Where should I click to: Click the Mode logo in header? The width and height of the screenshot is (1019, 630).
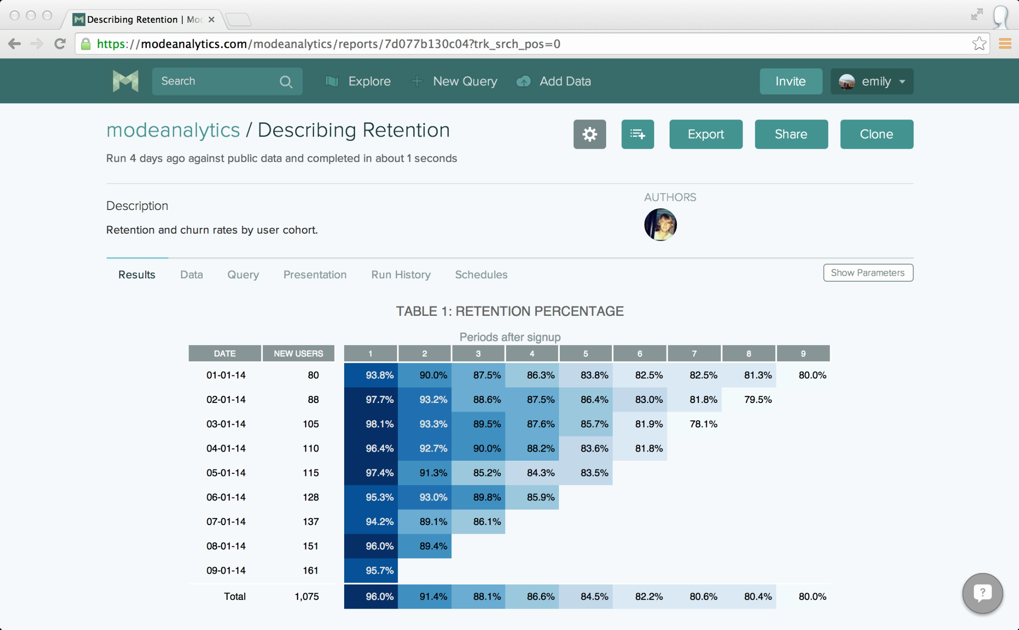coord(126,81)
